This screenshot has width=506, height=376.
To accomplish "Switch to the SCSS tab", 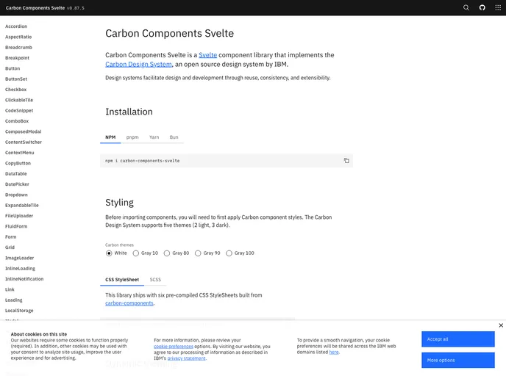I will [x=155, y=280].
